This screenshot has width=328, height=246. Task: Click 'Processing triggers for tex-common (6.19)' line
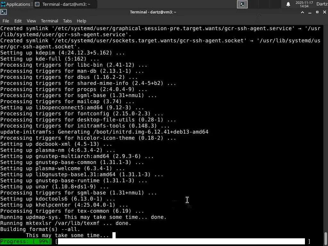pos(72,211)
